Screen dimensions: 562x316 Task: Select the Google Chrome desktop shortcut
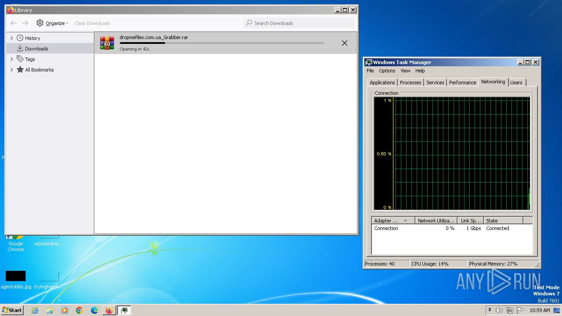click(x=16, y=243)
